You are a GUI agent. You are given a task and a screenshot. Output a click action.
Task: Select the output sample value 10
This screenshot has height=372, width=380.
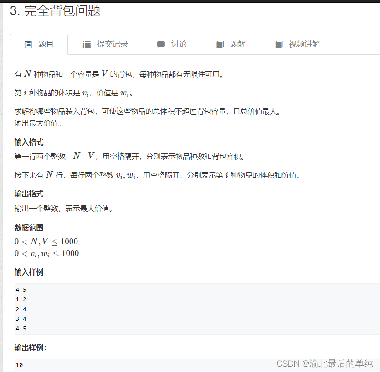[19, 365]
